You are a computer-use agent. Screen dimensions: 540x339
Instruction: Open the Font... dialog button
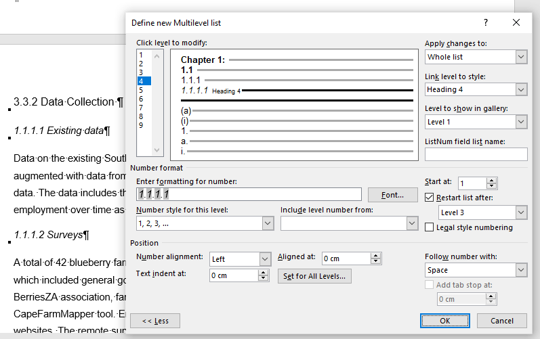[x=392, y=195]
